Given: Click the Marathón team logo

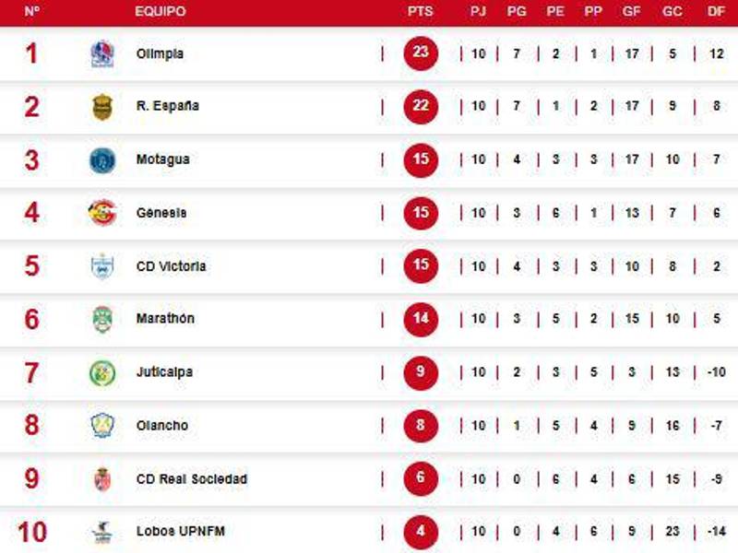Looking at the screenshot, I should [102, 320].
